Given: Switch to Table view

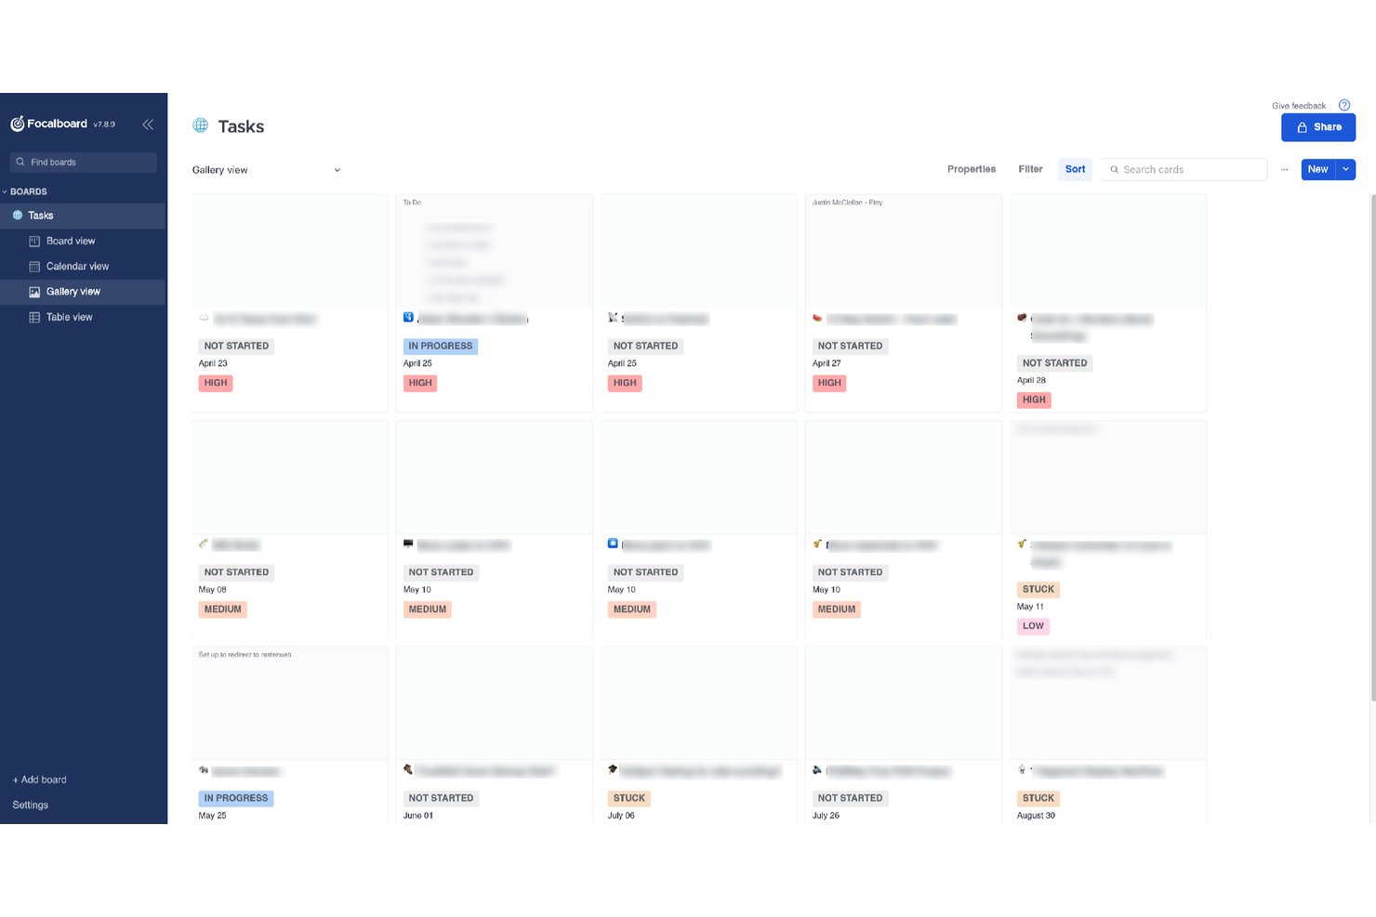Looking at the screenshot, I should 70,318.
